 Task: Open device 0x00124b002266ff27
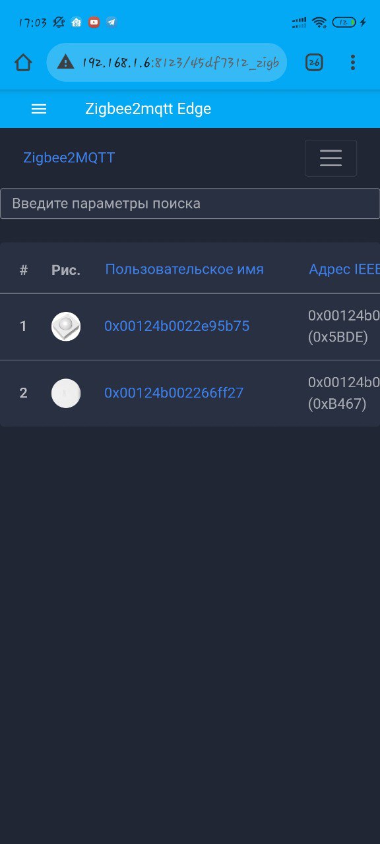coord(174,393)
